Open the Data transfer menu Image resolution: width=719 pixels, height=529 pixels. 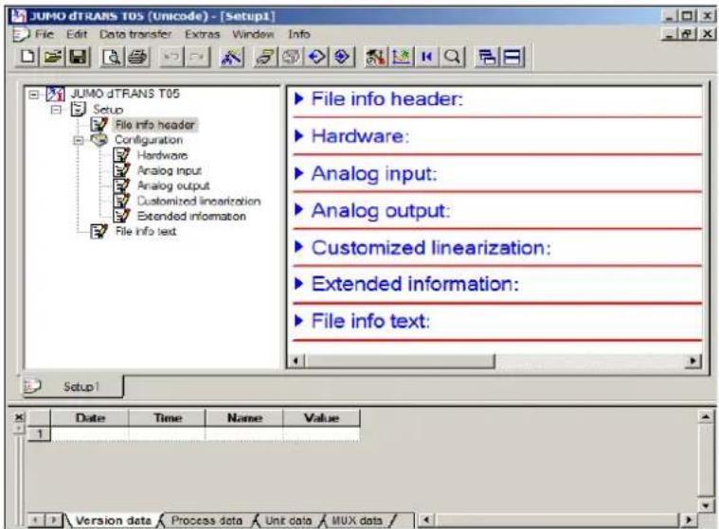[135, 34]
